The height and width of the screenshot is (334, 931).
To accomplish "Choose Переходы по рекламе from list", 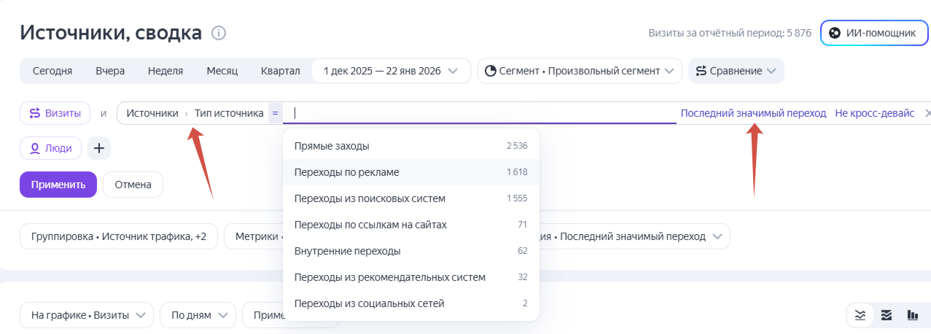I will point(346,172).
